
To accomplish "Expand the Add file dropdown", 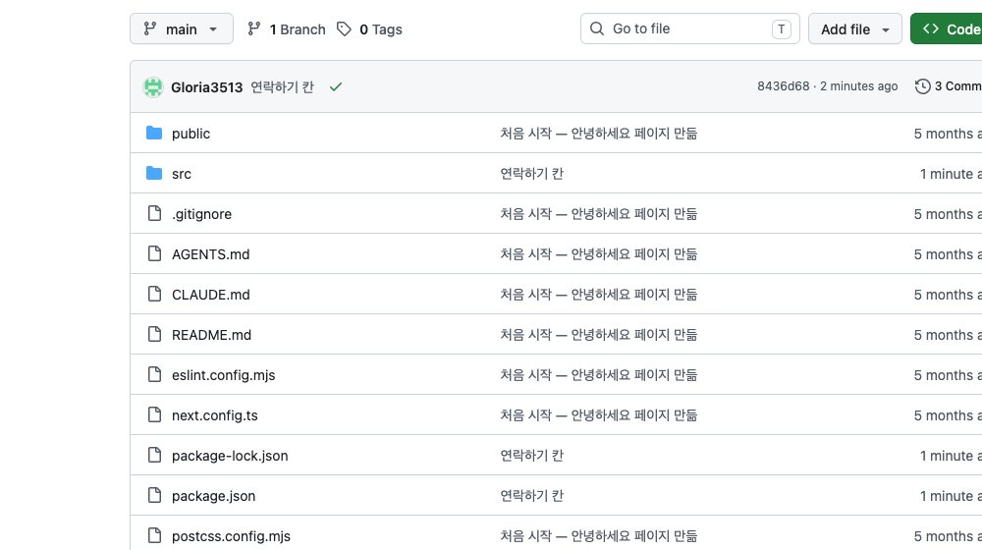I will click(855, 28).
